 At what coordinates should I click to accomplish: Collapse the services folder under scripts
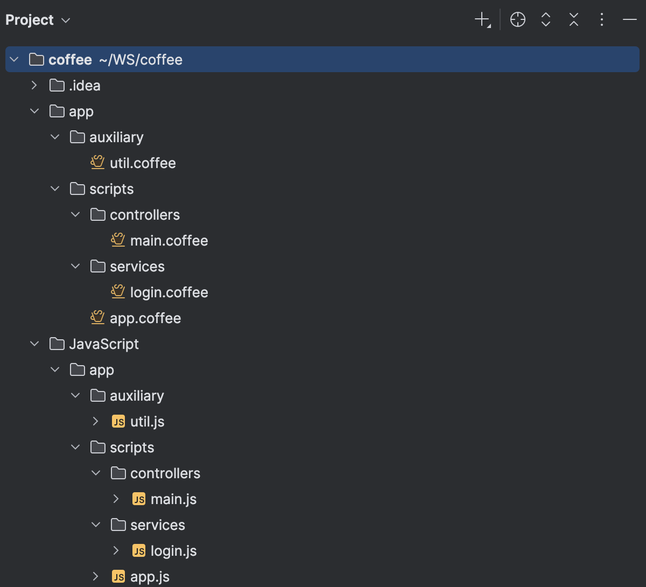point(75,266)
